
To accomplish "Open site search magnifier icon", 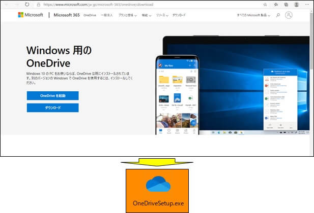I will coord(278,15).
